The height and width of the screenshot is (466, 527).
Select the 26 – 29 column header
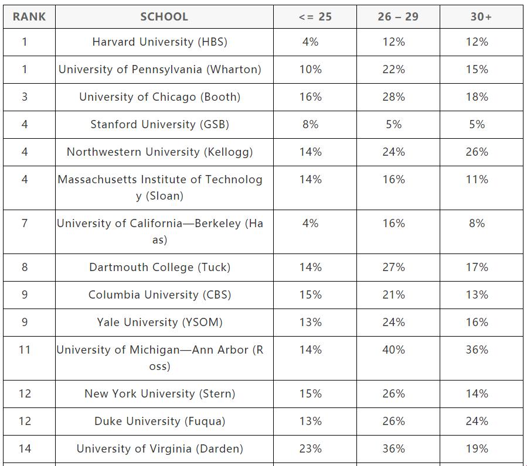398,17
